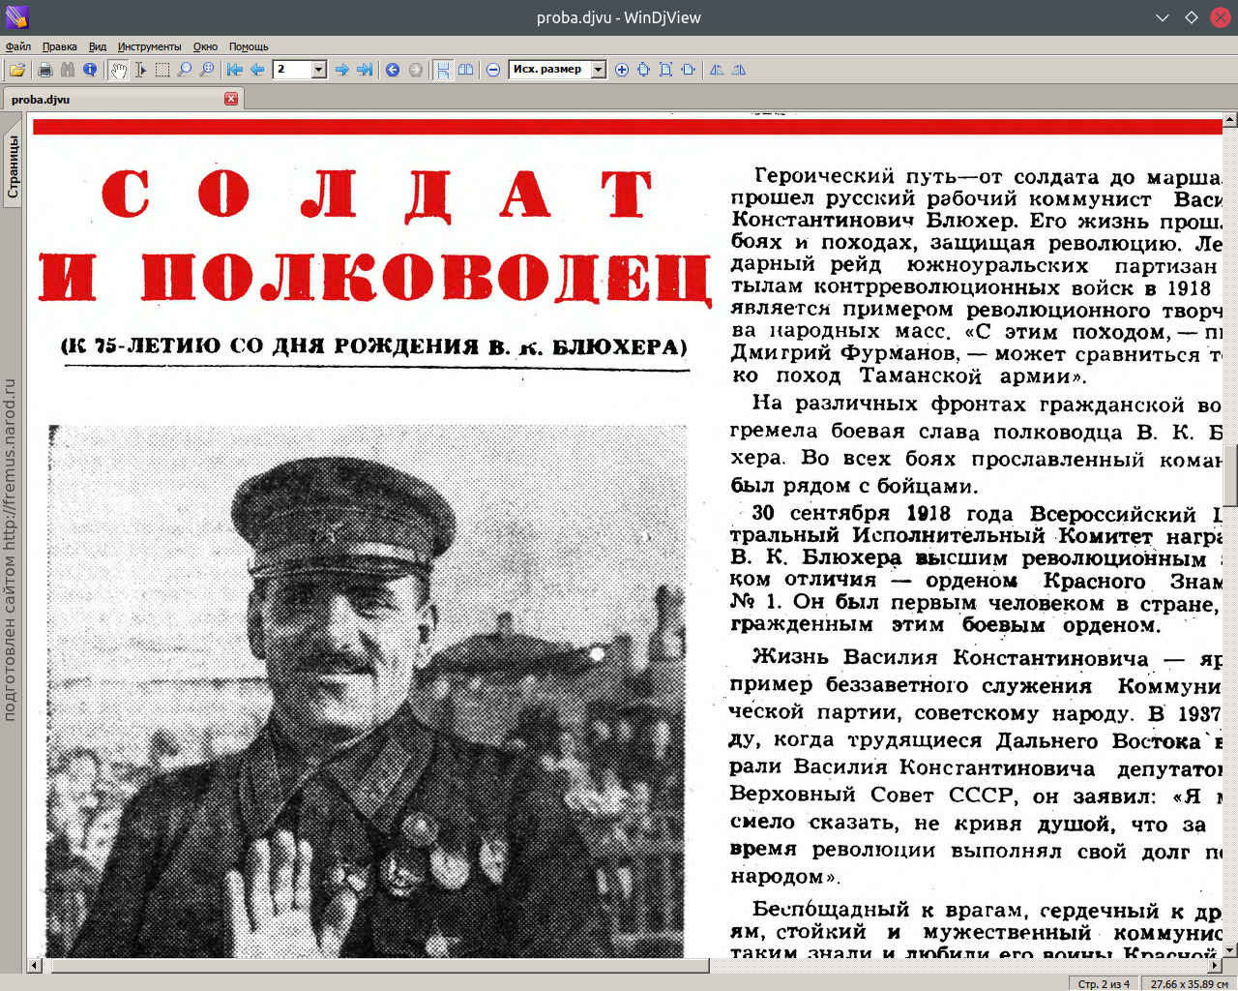Click the WinDjView app icon in title bar
Viewport: 1238px width, 991px height.
(16, 17)
